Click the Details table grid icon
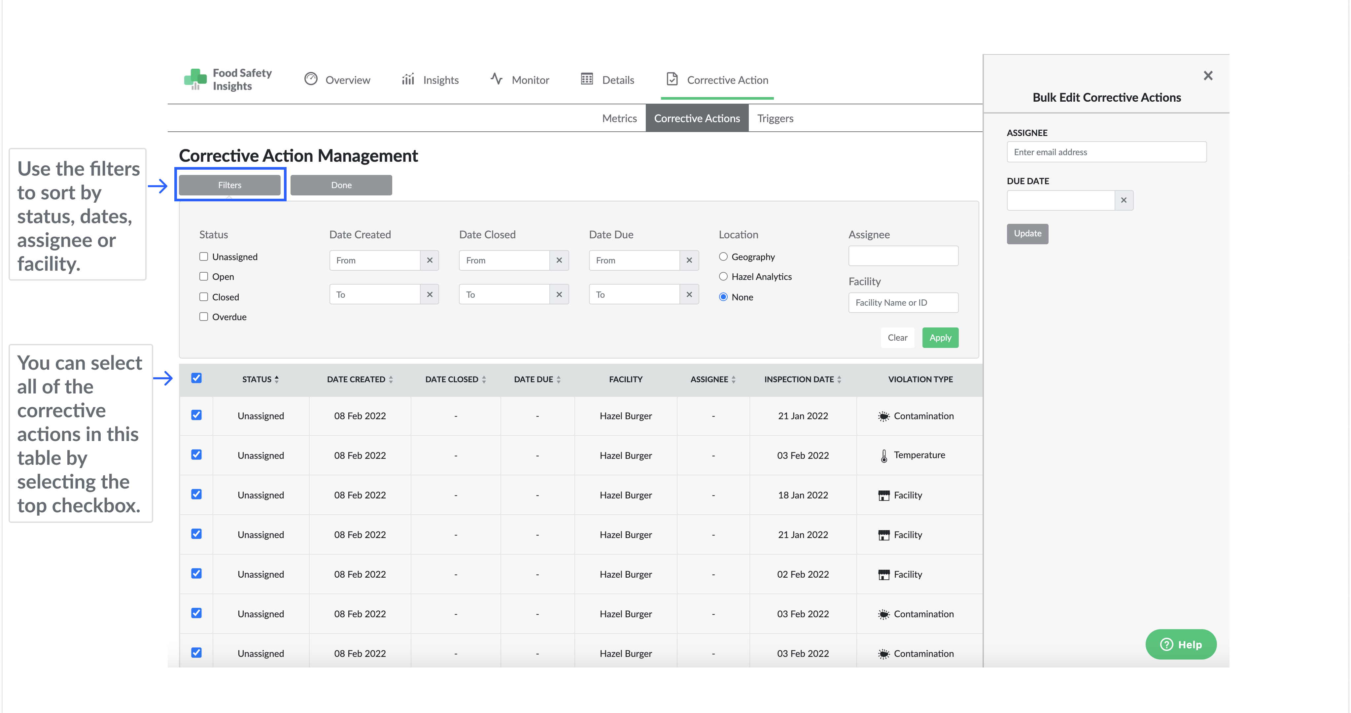This screenshot has height=713, width=1351. click(587, 79)
